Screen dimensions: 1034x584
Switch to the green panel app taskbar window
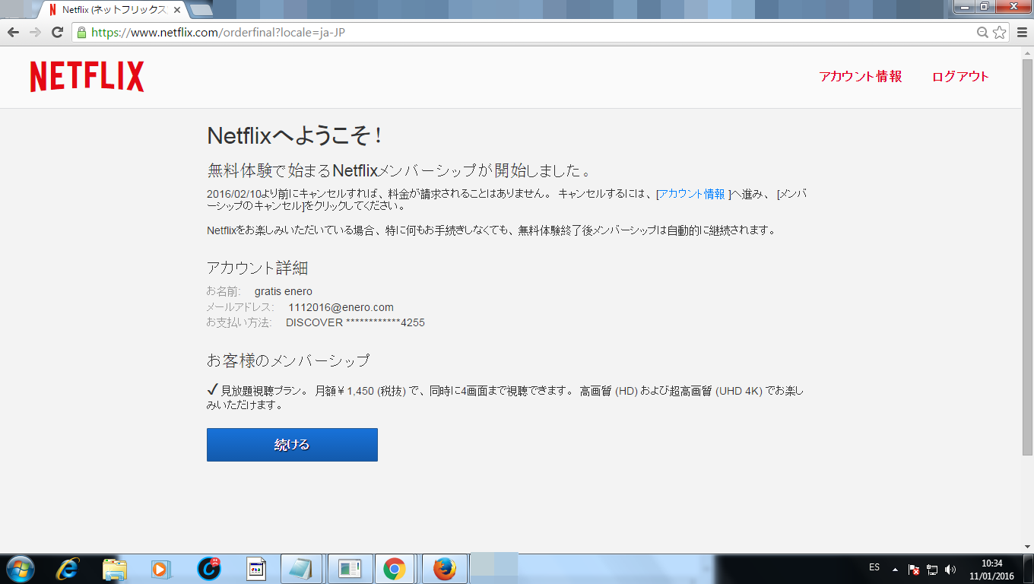(x=349, y=569)
